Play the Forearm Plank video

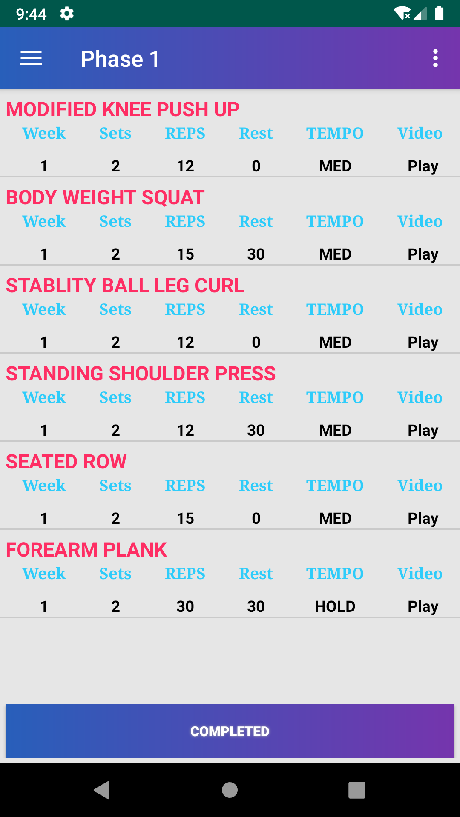coord(423,606)
